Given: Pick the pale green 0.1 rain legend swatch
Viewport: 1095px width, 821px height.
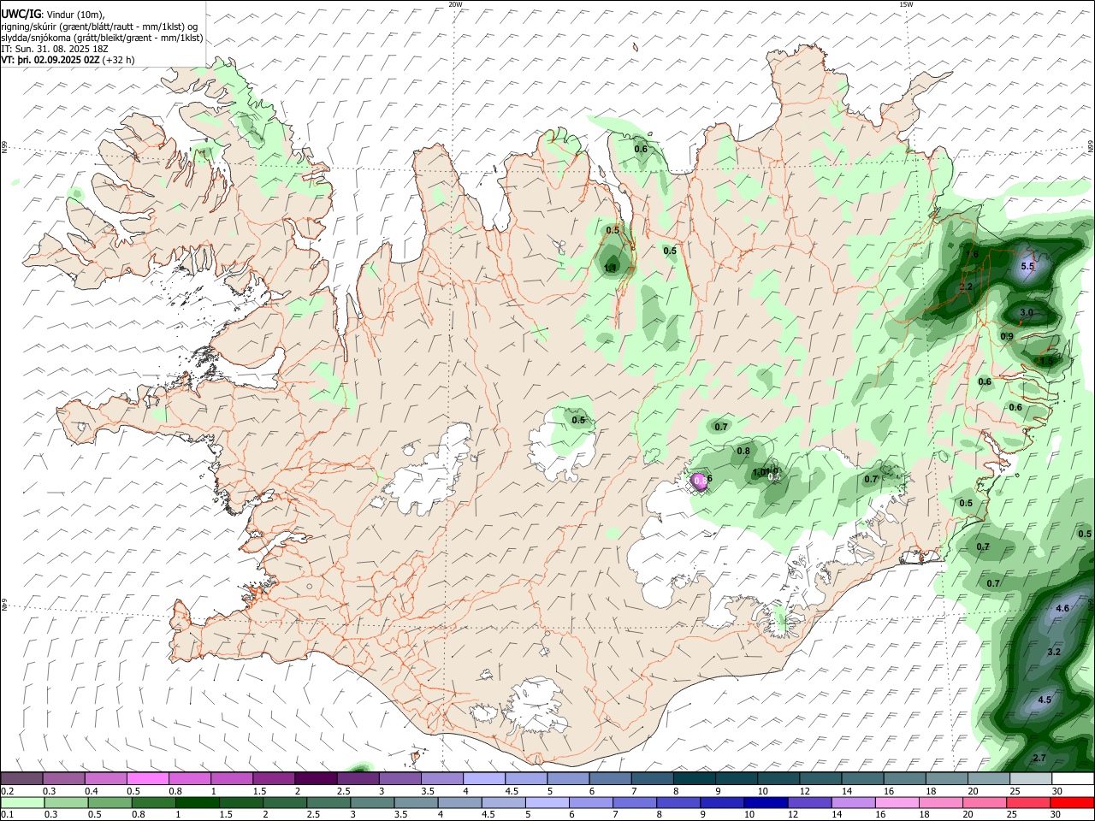Looking at the screenshot, I should point(22,802).
